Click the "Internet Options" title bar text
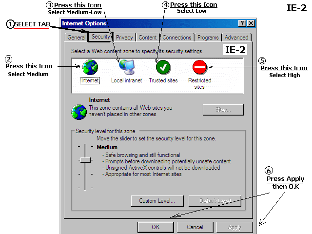Viewport: 312px width, 234px height. point(84,23)
